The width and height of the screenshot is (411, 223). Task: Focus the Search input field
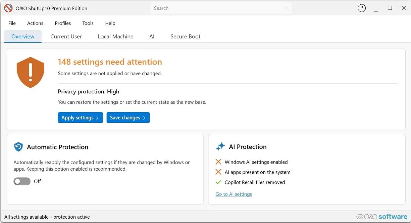point(221,8)
